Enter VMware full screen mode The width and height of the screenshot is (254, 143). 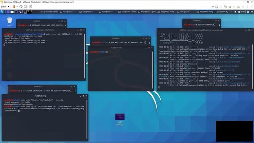[25, 7]
